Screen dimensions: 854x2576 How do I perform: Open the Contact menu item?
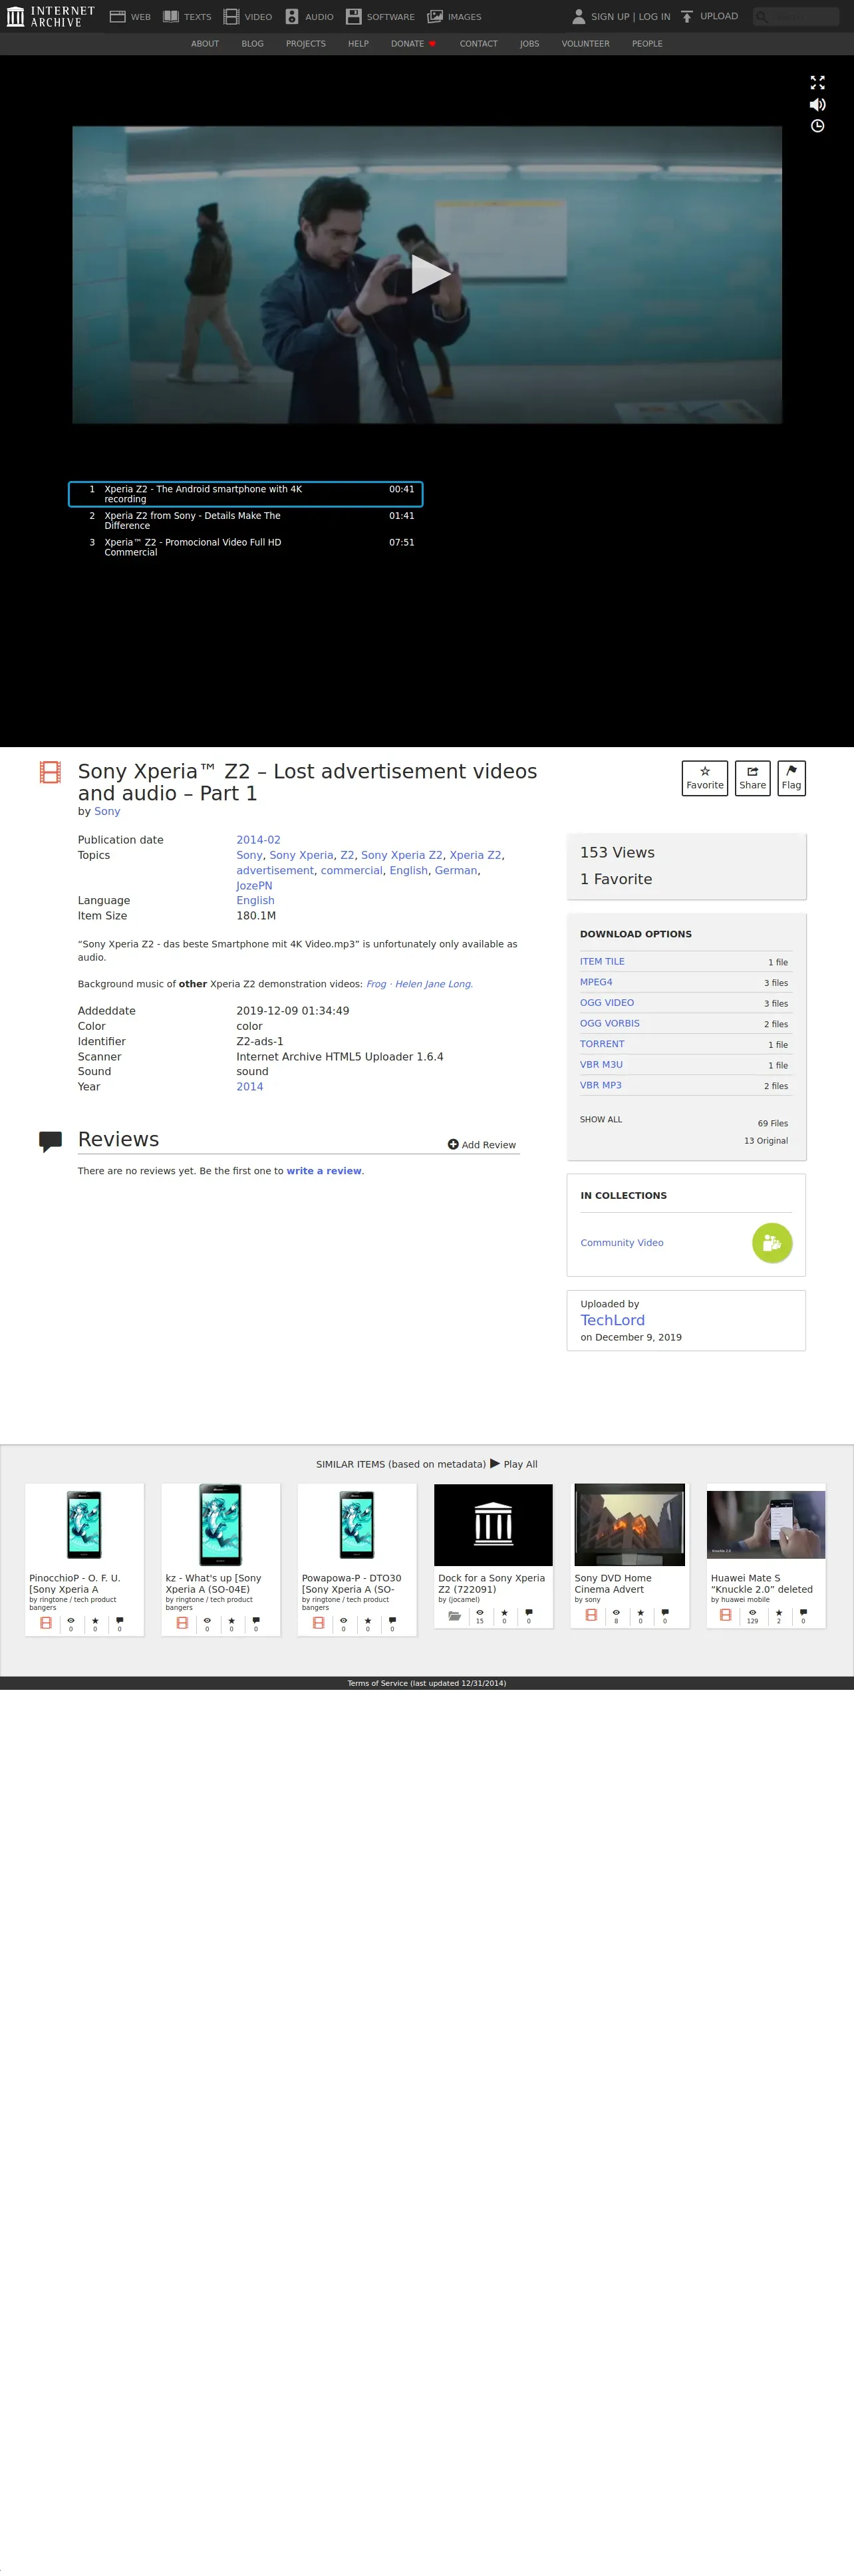coord(478,44)
